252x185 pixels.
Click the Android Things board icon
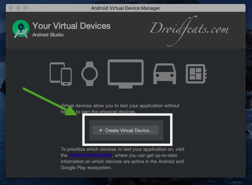[x=196, y=74]
